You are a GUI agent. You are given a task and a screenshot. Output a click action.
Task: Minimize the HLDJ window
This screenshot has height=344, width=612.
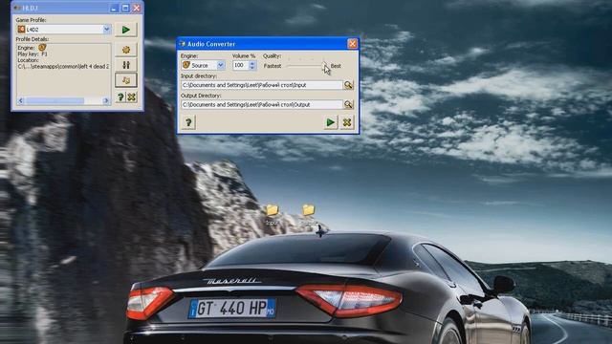[x=114, y=8]
